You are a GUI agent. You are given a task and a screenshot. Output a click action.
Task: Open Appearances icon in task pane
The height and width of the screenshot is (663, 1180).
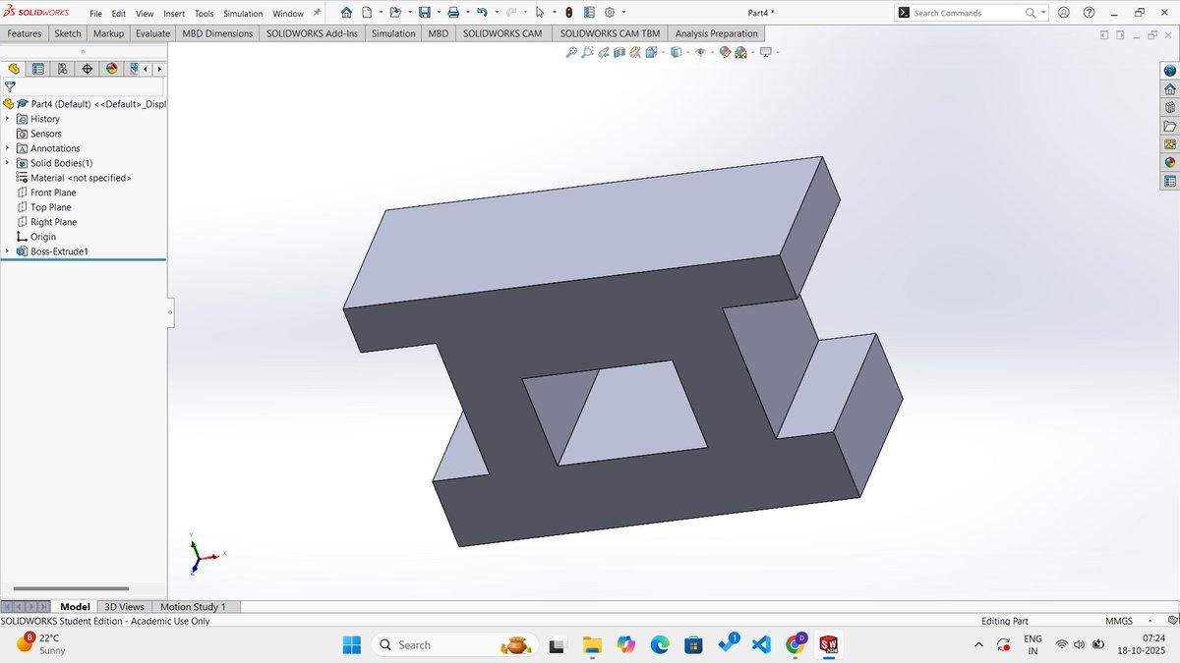[1169, 163]
